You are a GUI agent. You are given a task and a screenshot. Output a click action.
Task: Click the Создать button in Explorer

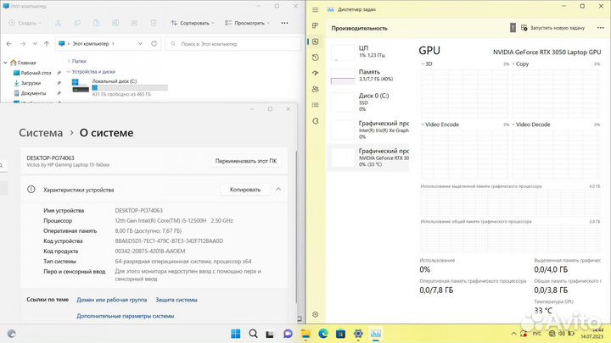[x=25, y=23]
